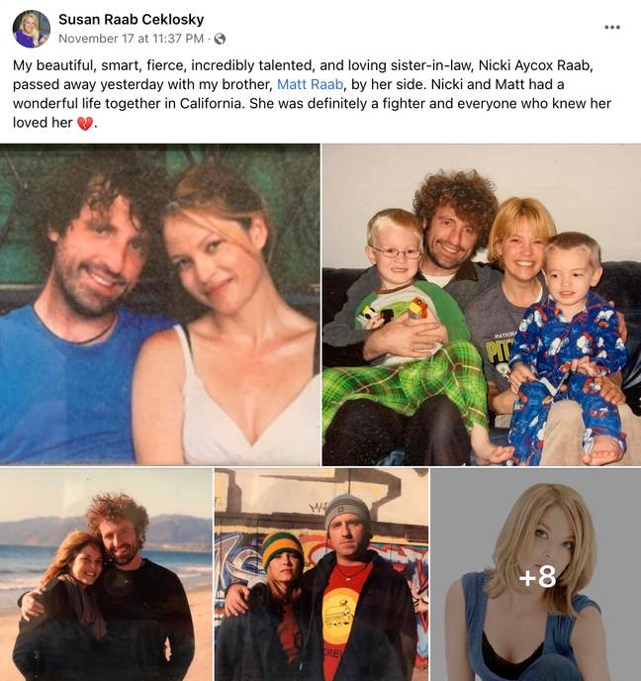Open the graffiti wall photo with beanies

pyautogui.click(x=321, y=574)
